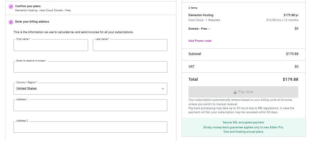Expand the Country / Region dropdown arrow

pos(163,89)
